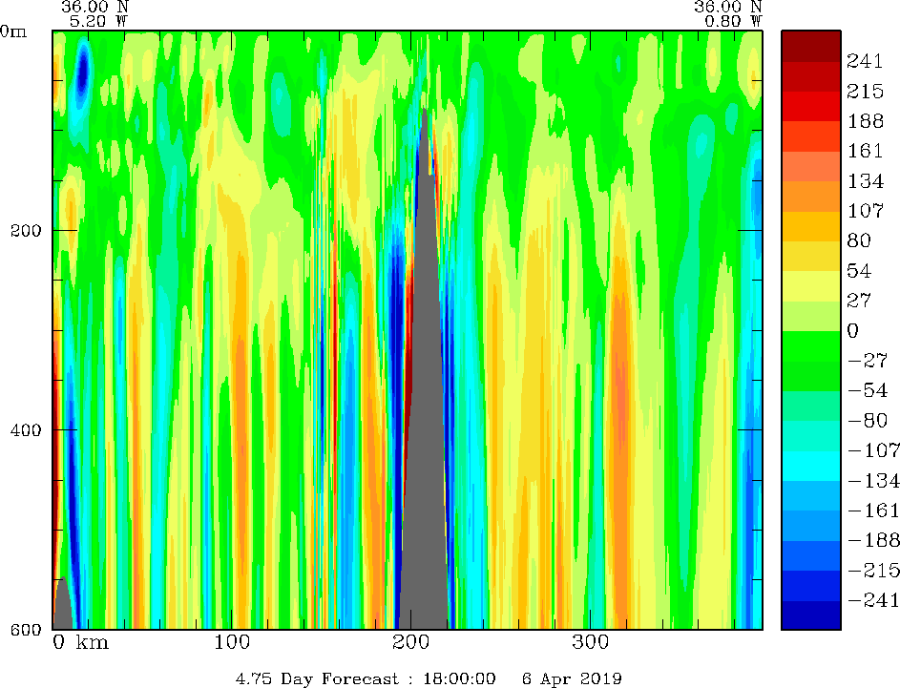
Task: Pick the cyan band beside label -134
Action: click(811, 466)
